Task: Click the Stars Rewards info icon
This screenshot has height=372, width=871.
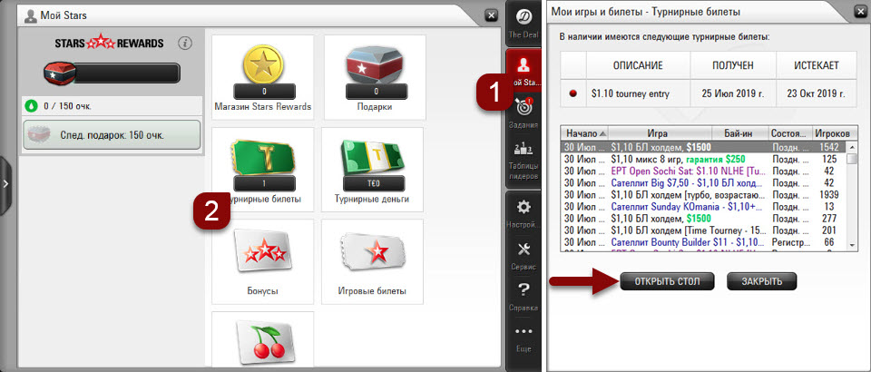Action: coord(185,43)
